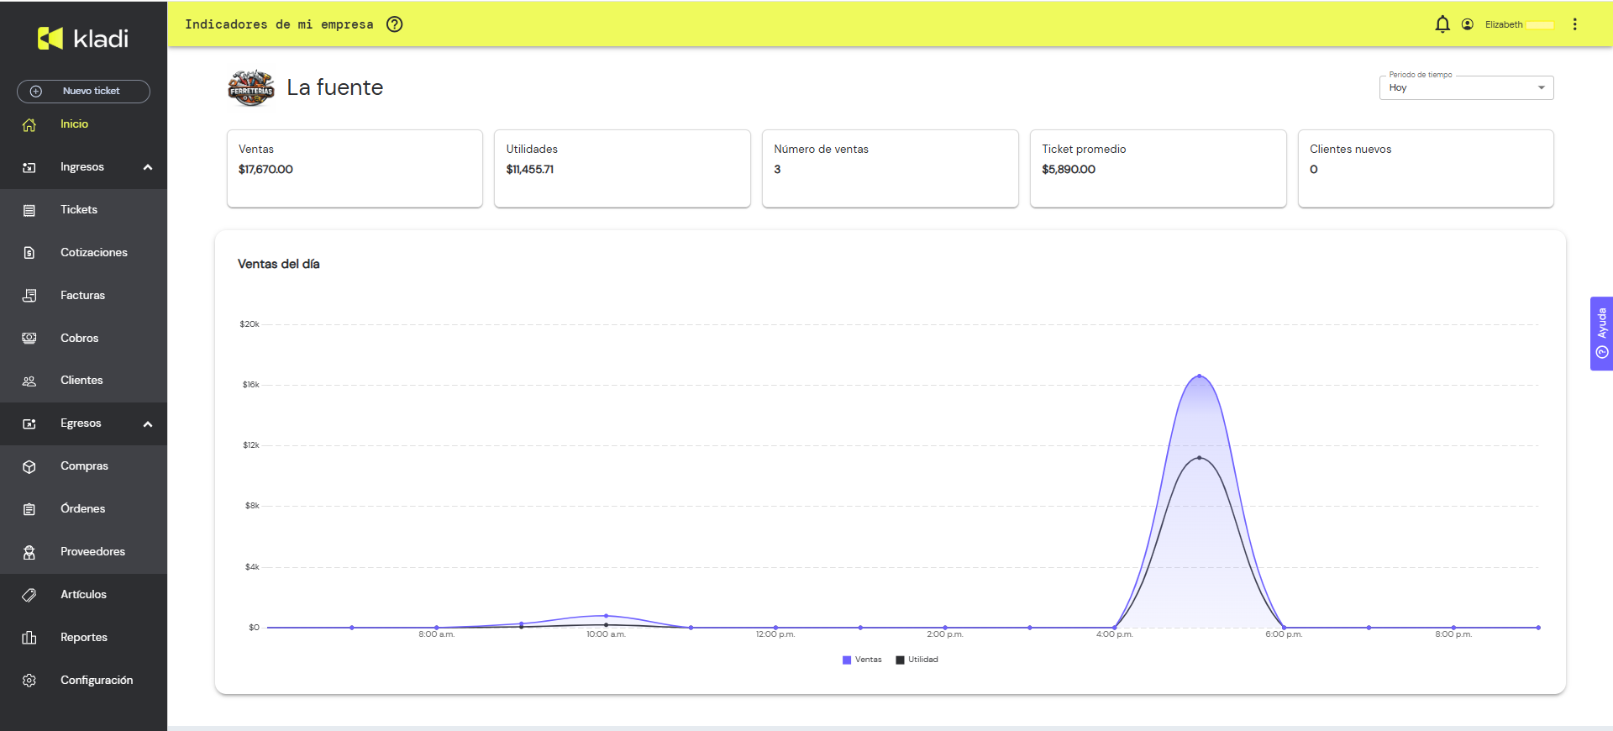This screenshot has height=731, width=1613.
Task: Open the Periodo de tiempo dropdown
Action: pos(1466,87)
